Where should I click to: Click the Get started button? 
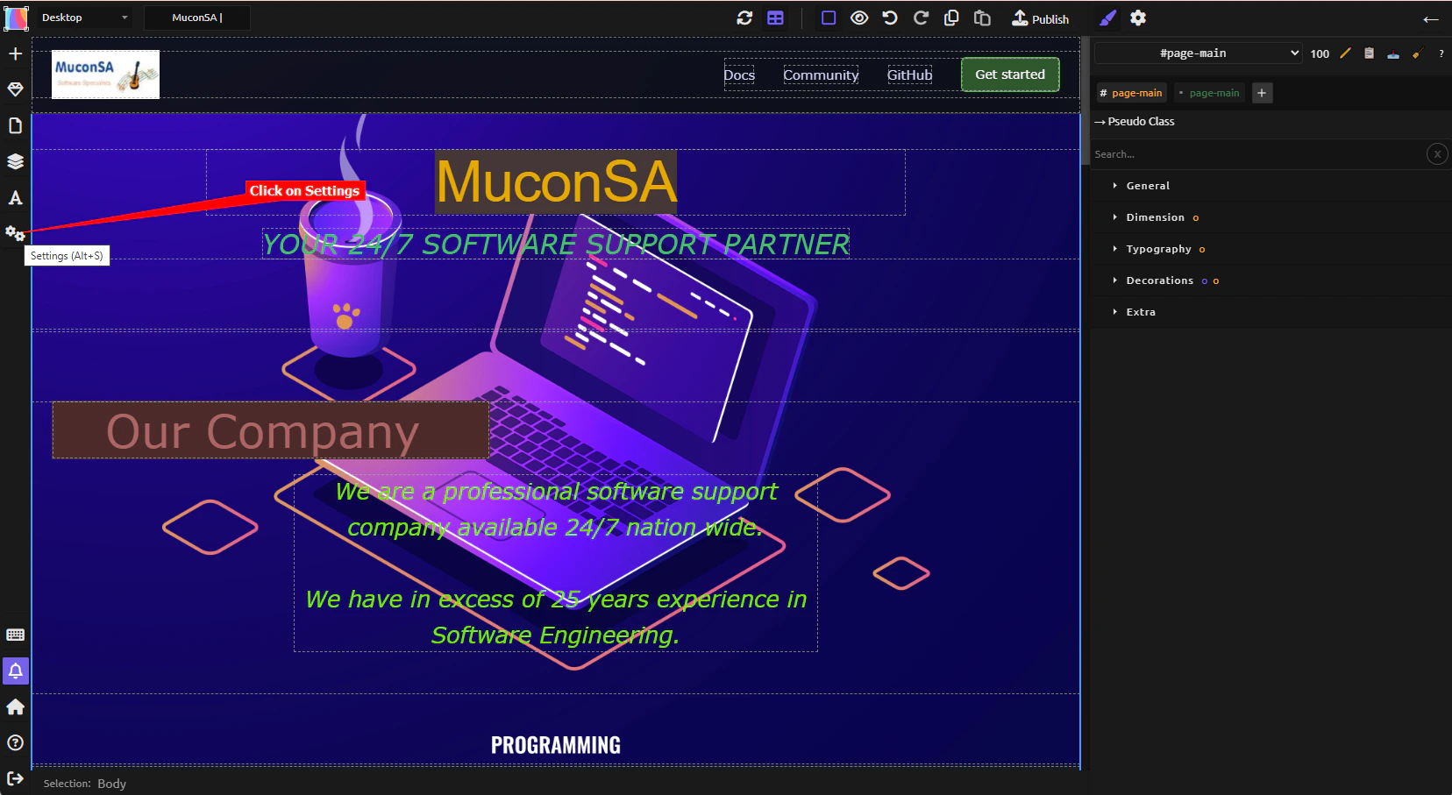click(x=1010, y=75)
